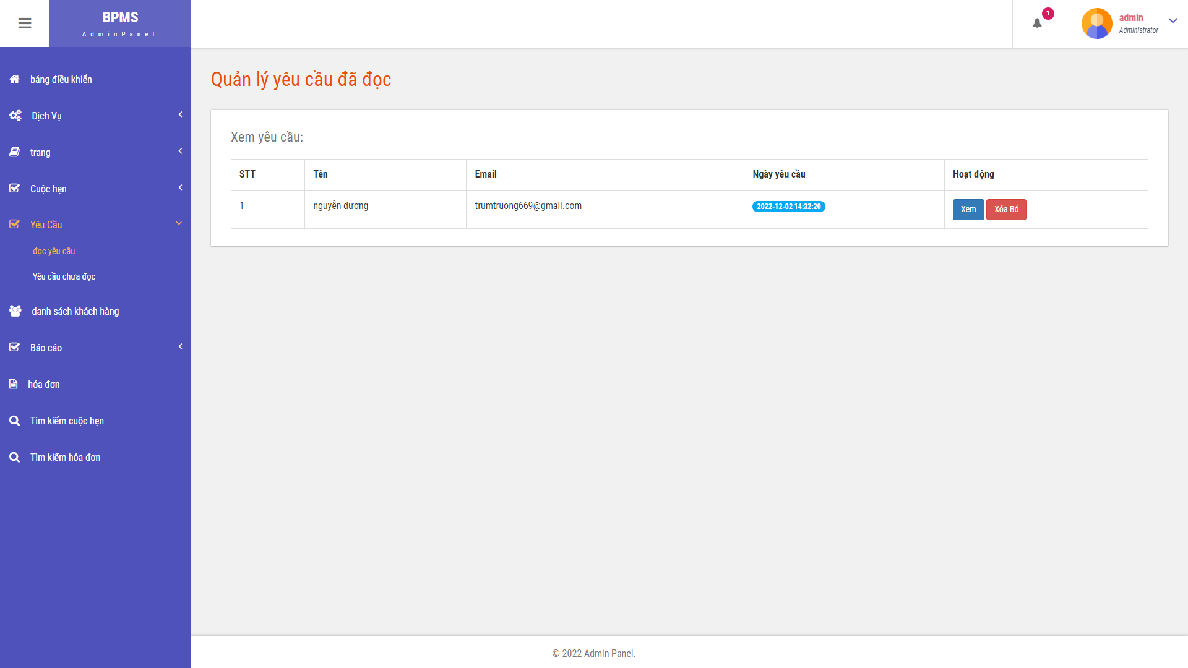Click the book icon beside trang
This screenshot has width=1188, height=668.
coord(15,152)
